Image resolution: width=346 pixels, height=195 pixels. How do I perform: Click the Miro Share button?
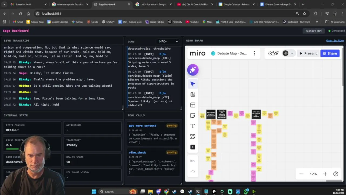(330, 53)
